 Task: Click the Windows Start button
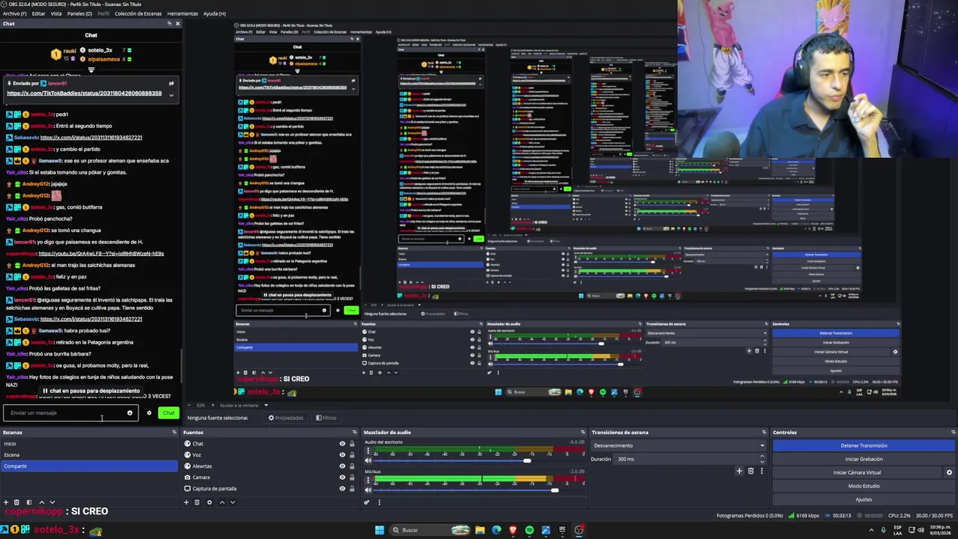379,530
